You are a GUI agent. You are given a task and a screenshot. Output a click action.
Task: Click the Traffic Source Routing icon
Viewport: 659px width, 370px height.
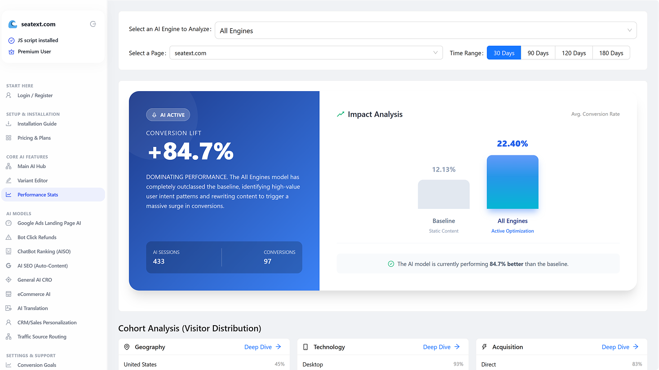[9, 336]
